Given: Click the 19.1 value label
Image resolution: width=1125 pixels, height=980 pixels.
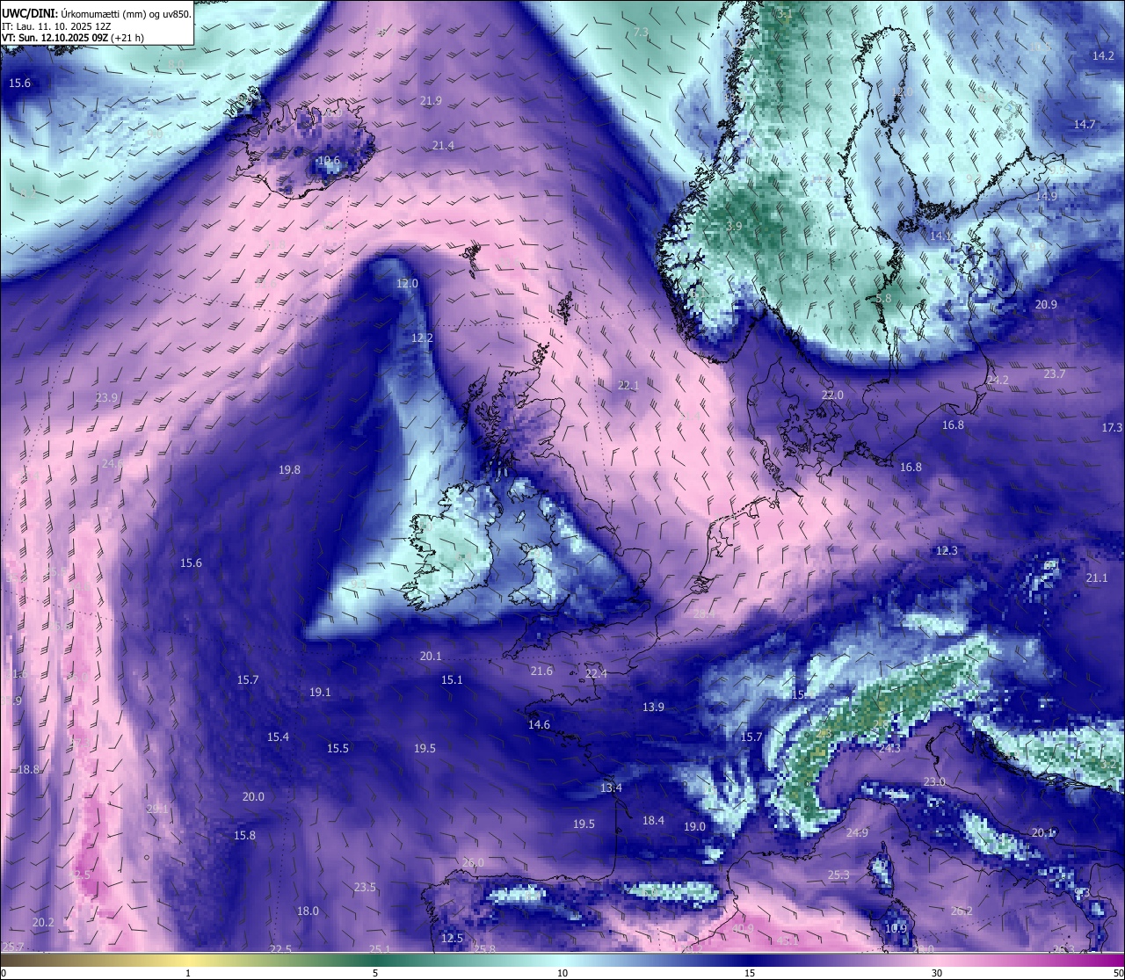Looking at the screenshot, I should point(320,693).
